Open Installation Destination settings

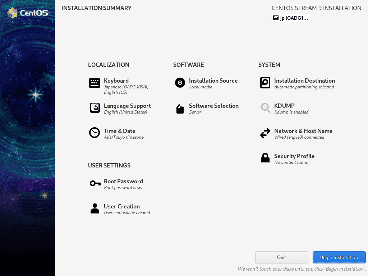[297, 83]
